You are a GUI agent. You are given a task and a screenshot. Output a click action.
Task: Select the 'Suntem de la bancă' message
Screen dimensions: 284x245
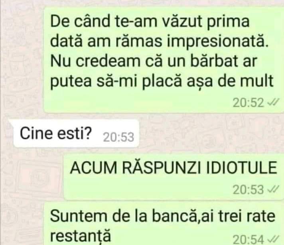tap(164, 224)
